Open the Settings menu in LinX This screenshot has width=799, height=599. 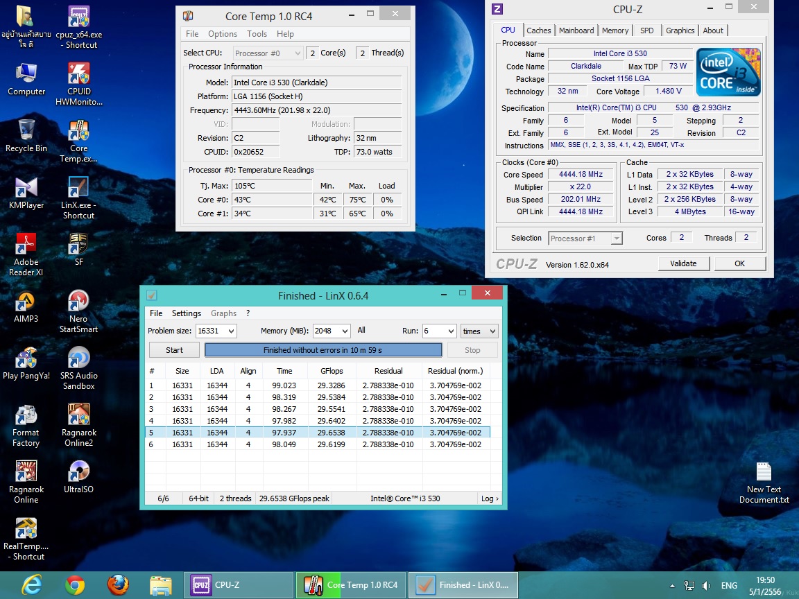pyautogui.click(x=186, y=313)
